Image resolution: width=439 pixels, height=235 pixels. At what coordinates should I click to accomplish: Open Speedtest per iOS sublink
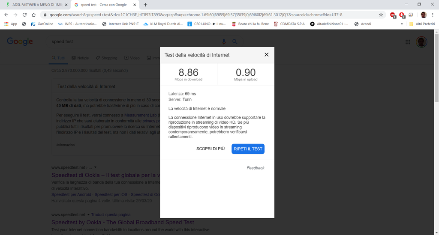pos(111,194)
